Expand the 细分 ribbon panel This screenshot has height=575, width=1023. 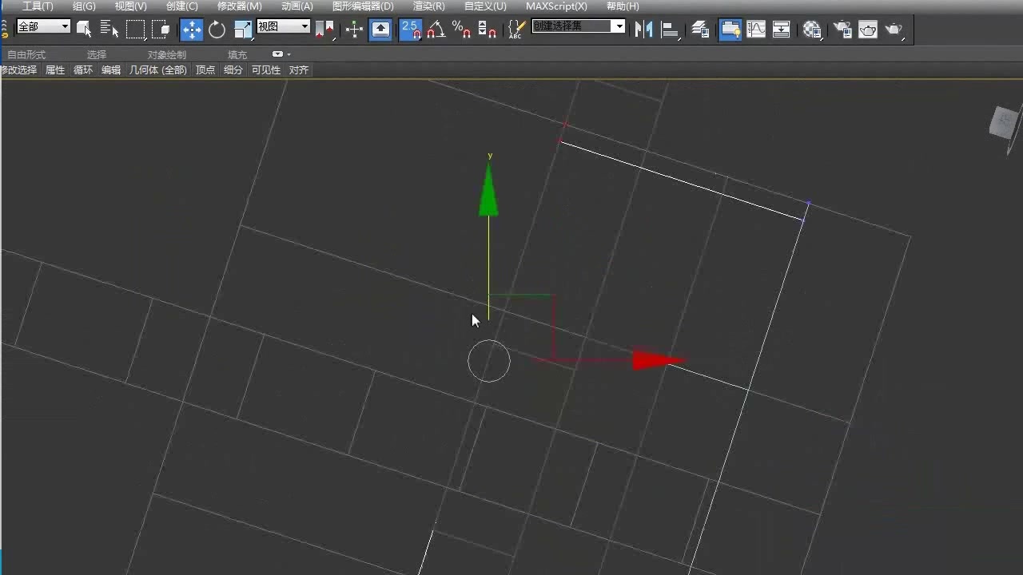point(233,70)
